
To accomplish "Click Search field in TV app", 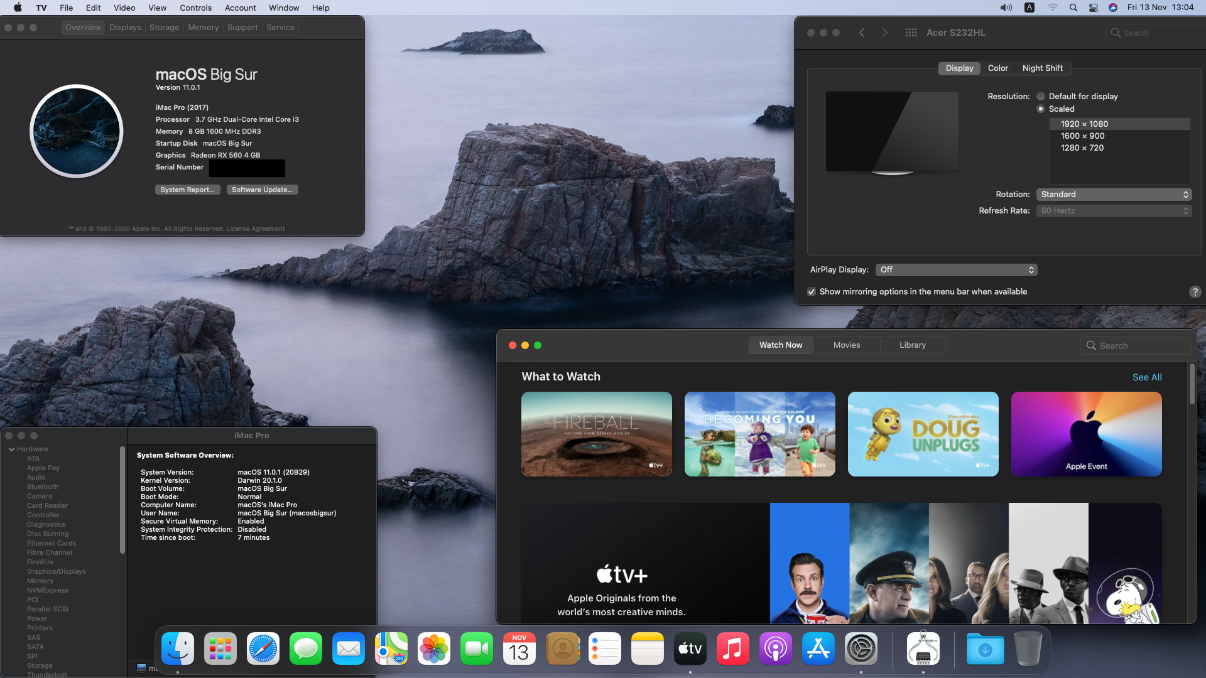I will coord(1136,346).
